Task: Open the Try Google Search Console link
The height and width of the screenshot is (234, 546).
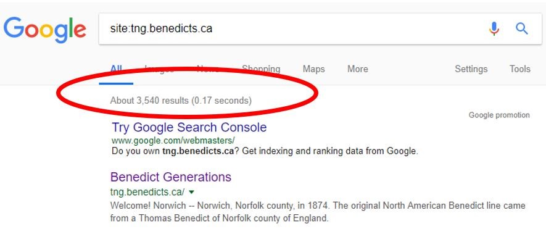Action: coord(189,127)
